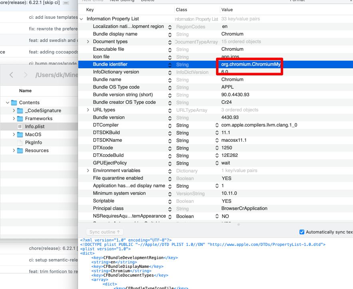
Task: Open class dropdown for DTXcode String
Action: coord(217,148)
